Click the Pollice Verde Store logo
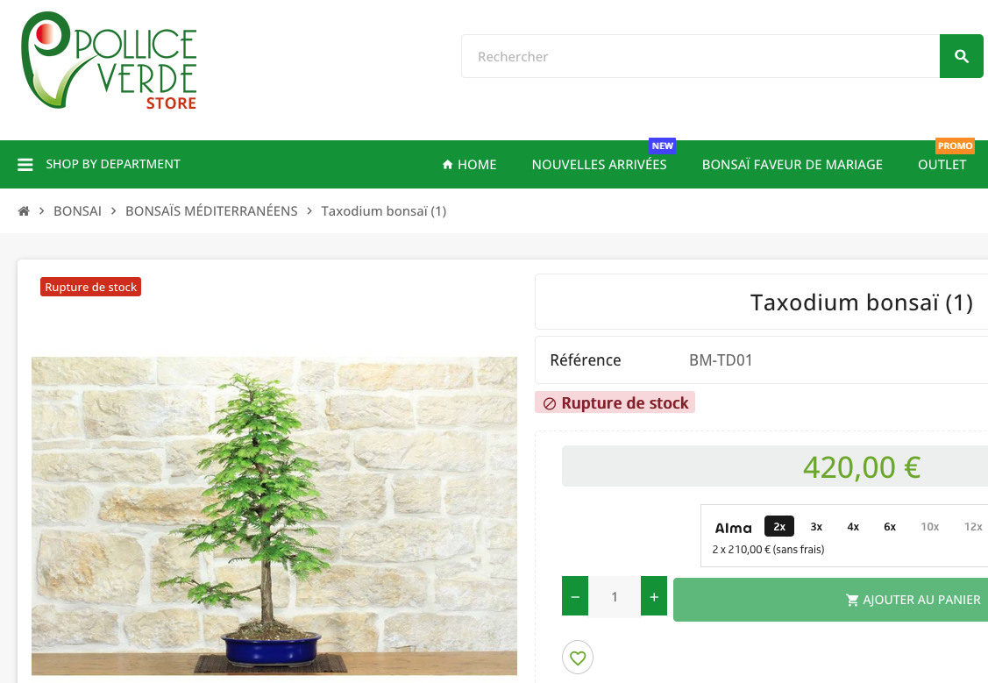Image resolution: width=988 pixels, height=683 pixels. click(x=109, y=60)
